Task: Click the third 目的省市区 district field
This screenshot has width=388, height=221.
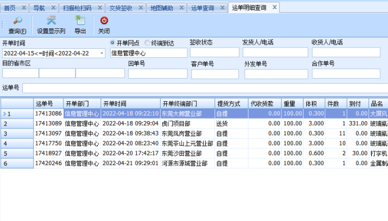Action: [100, 73]
